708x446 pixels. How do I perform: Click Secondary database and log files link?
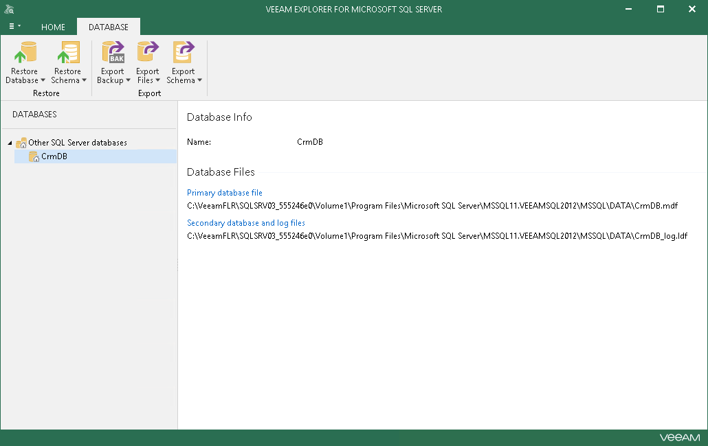tap(246, 222)
